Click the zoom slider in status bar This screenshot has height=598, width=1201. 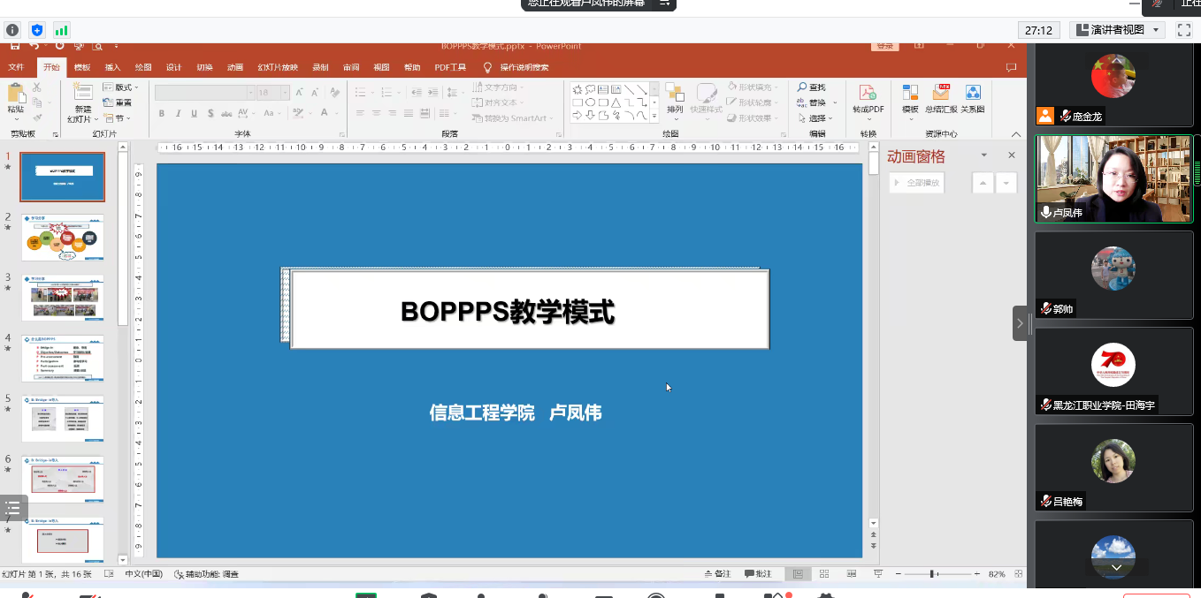932,574
